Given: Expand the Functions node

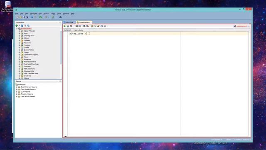Looking at the screenshot, I should pos(20,45).
